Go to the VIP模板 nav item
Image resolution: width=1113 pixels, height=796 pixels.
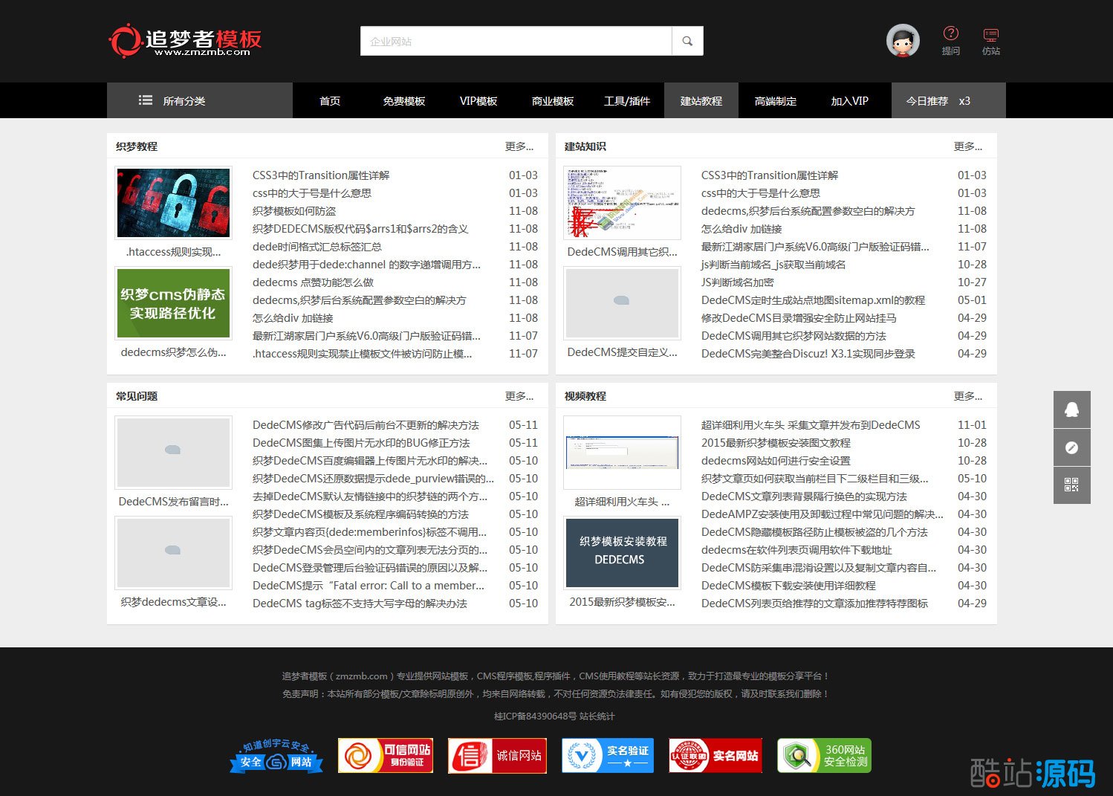[x=478, y=100]
